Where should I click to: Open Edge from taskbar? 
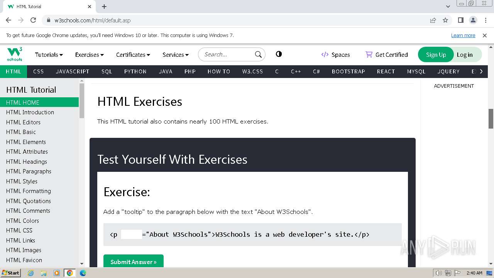coord(83,273)
